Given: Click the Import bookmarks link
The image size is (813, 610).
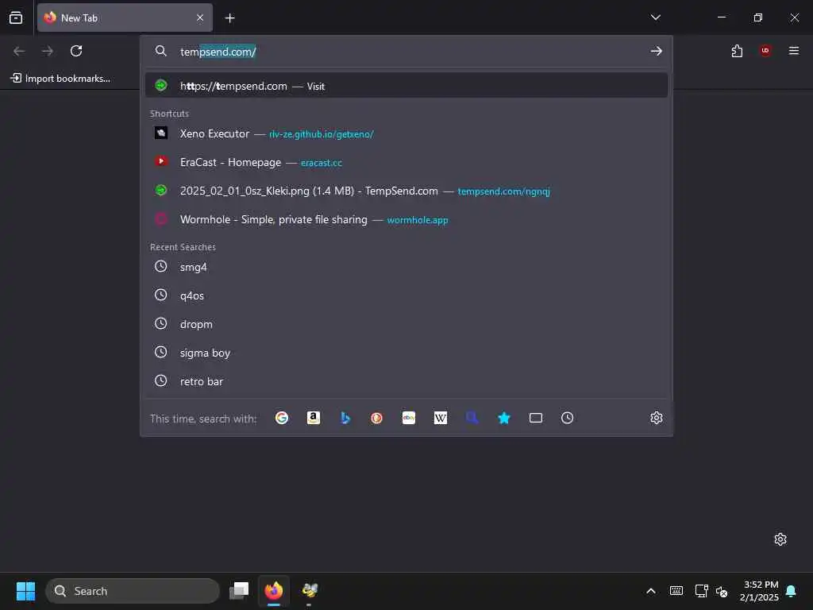Looking at the screenshot, I should click(60, 79).
